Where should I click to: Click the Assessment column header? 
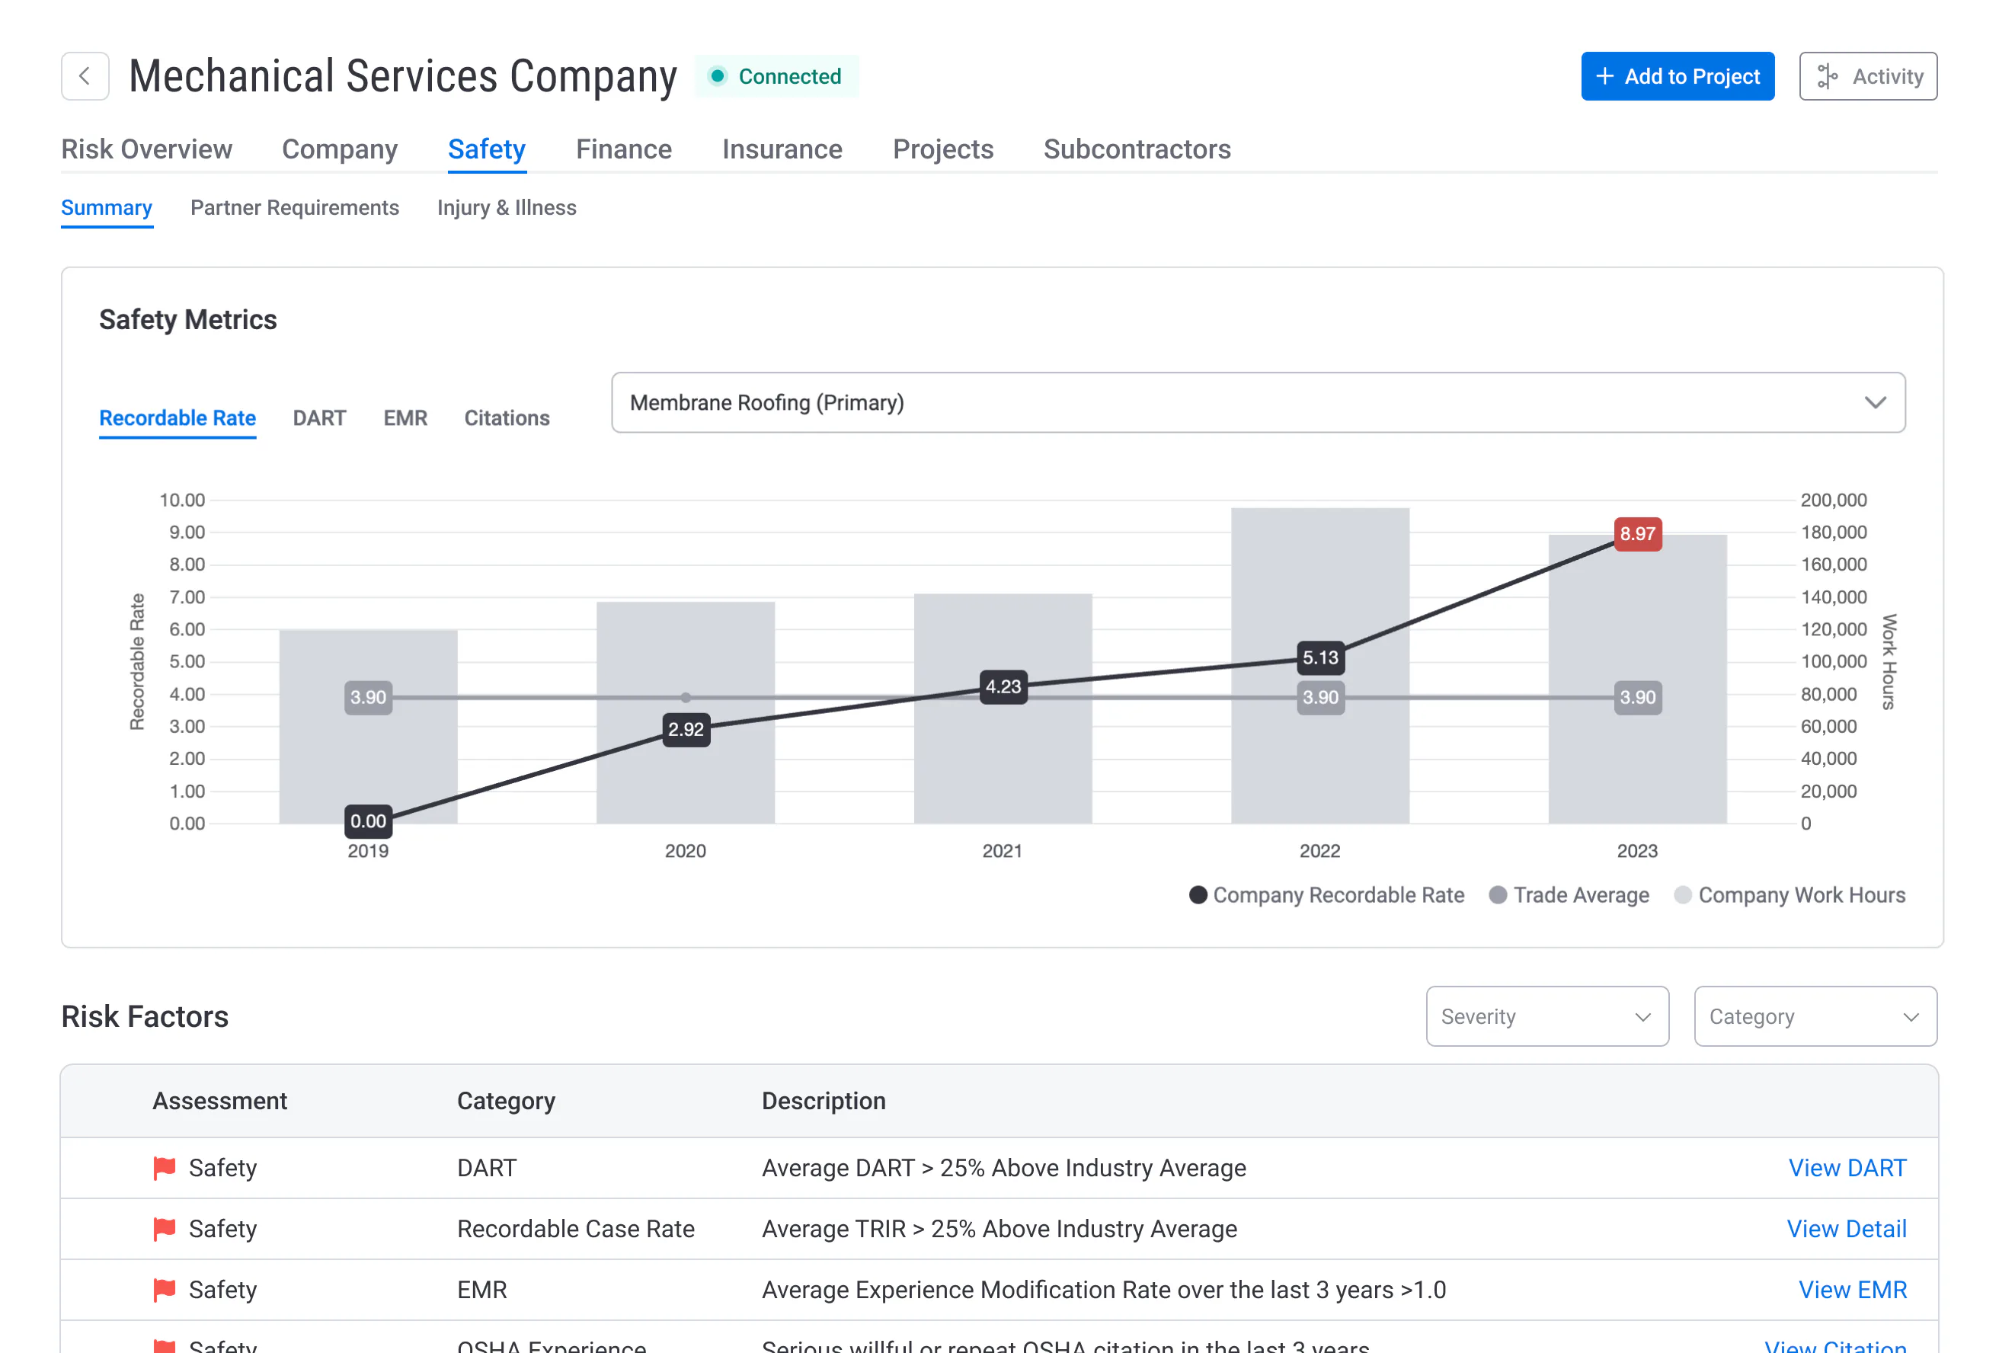click(x=219, y=1101)
